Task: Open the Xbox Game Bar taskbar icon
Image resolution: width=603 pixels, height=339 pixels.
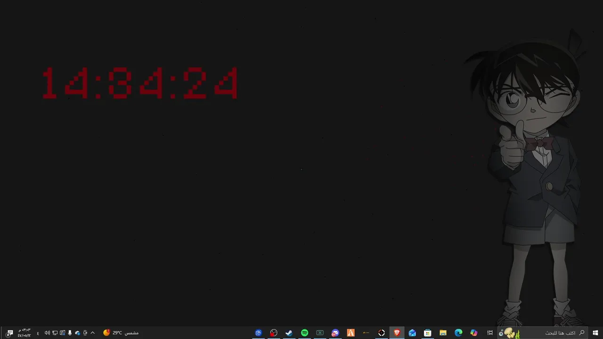Action: pos(320,333)
